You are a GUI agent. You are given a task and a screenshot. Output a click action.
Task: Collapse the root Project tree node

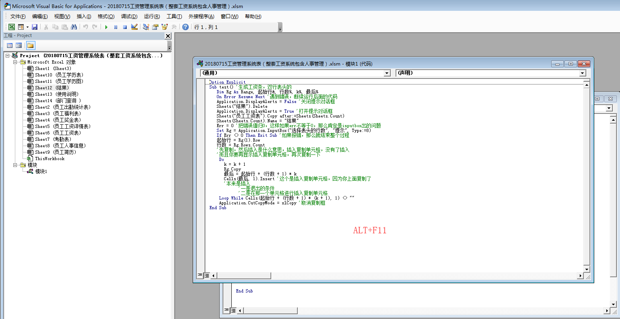[x=8, y=56]
